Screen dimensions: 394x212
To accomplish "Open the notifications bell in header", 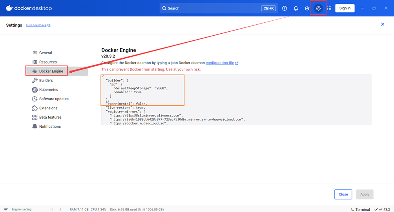I will pos(296,8).
